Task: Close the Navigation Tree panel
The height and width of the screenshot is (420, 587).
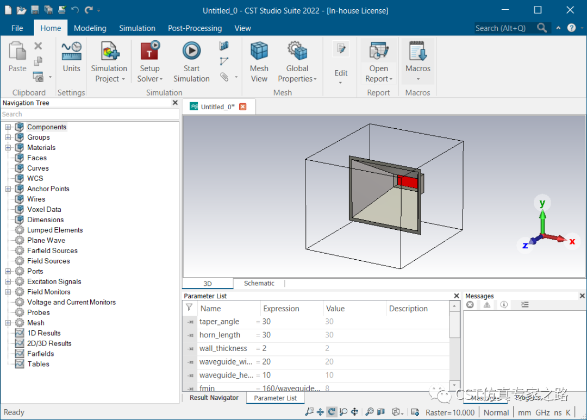Action: (x=175, y=103)
